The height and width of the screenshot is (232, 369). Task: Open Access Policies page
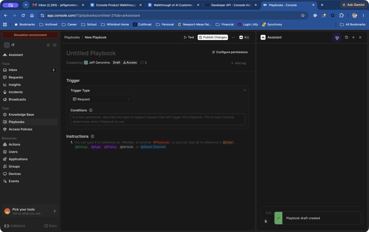(x=29, y=129)
